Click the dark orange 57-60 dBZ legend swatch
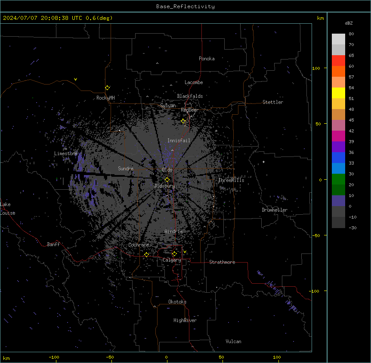This screenshot has width=371, height=363. (x=338, y=71)
